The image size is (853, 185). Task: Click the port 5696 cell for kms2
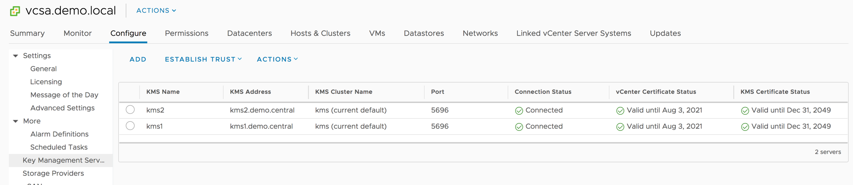coord(439,110)
